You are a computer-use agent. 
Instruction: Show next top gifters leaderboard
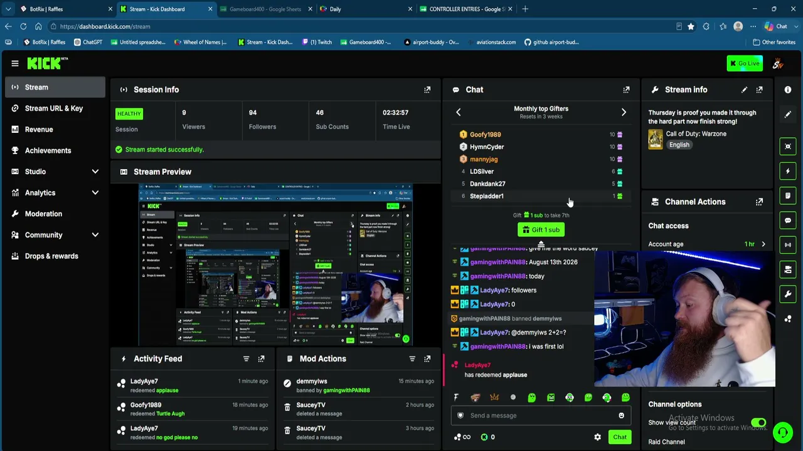click(624, 112)
